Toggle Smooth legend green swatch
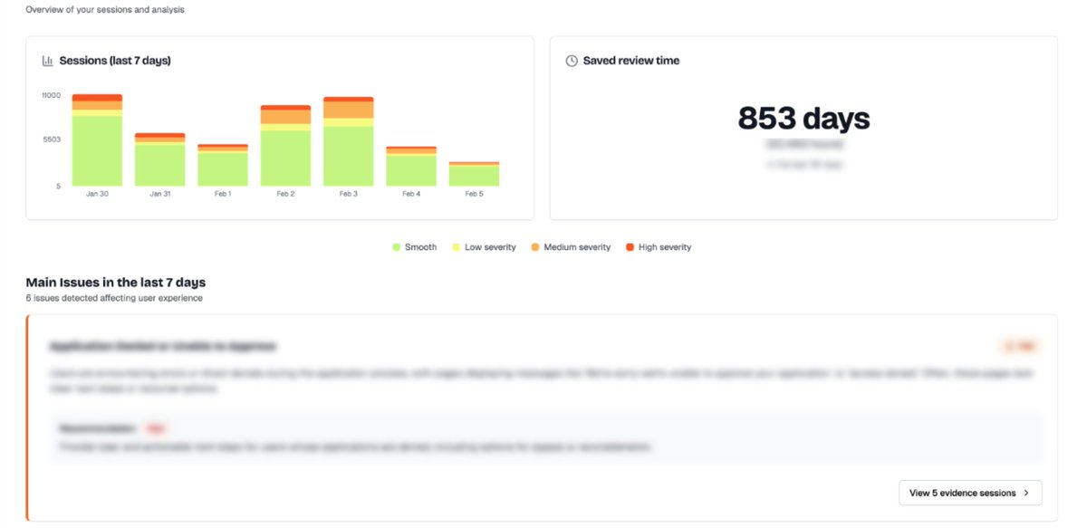1087x528 pixels. [x=396, y=247]
